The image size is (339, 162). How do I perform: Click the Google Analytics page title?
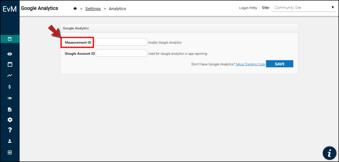click(x=40, y=9)
